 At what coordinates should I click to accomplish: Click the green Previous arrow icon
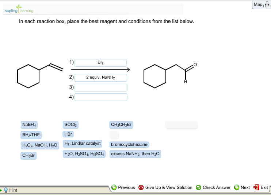click(114, 187)
